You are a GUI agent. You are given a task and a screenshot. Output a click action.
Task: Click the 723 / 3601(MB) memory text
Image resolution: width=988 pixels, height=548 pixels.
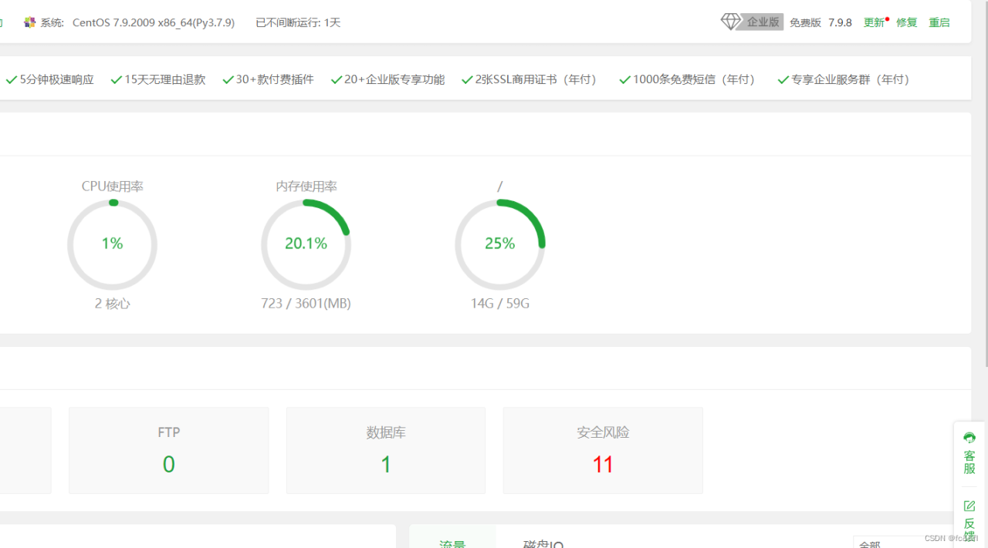pyautogui.click(x=306, y=304)
